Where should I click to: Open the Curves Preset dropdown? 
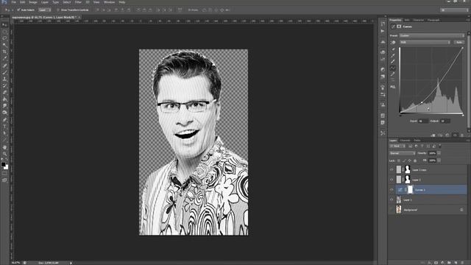432,35
